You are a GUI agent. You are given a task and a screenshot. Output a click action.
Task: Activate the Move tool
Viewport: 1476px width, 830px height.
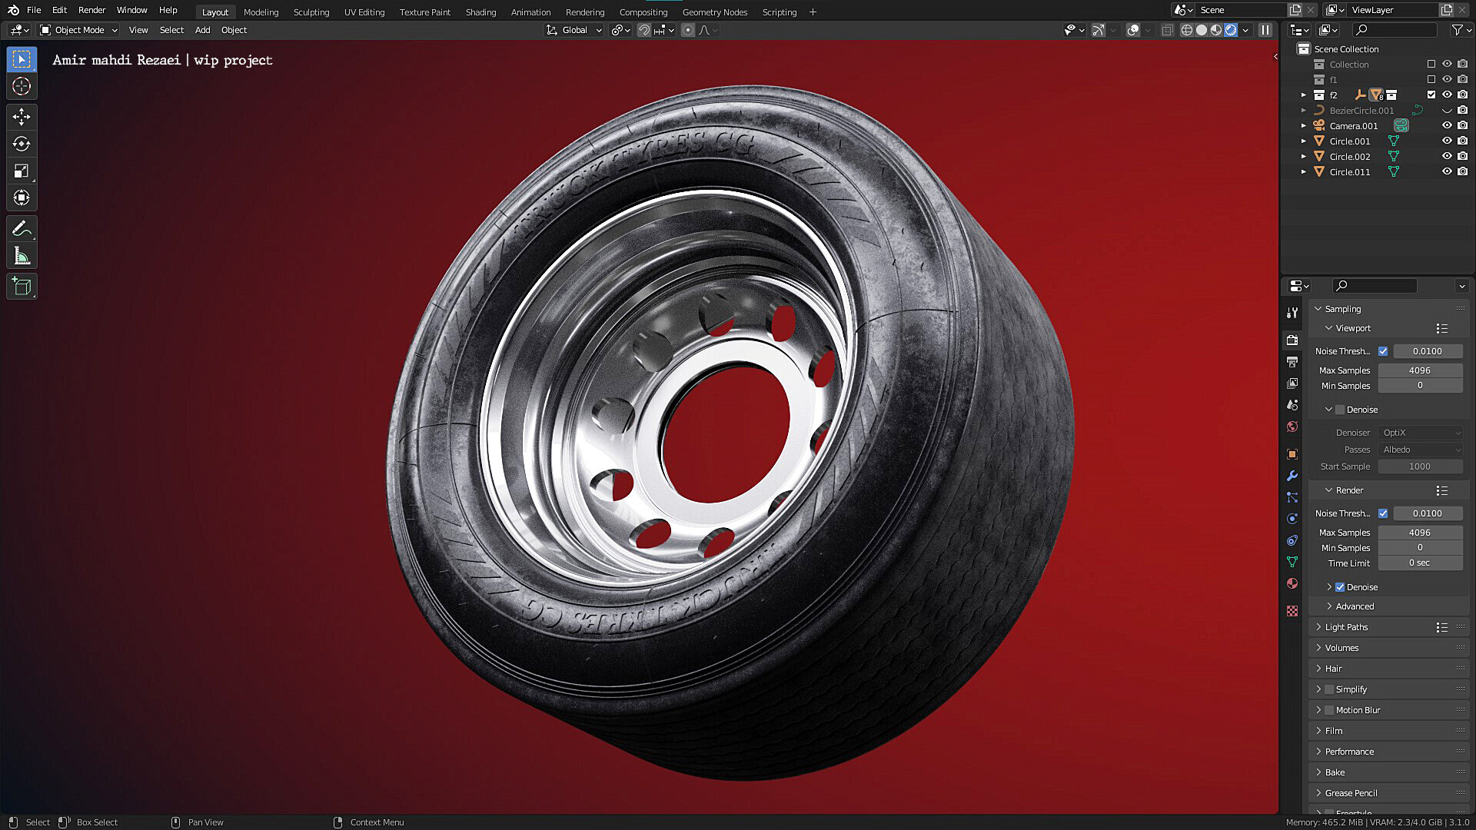(22, 116)
